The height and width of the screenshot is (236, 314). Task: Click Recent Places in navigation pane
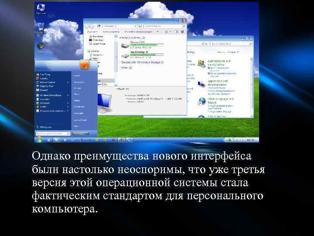(x=97, y=44)
